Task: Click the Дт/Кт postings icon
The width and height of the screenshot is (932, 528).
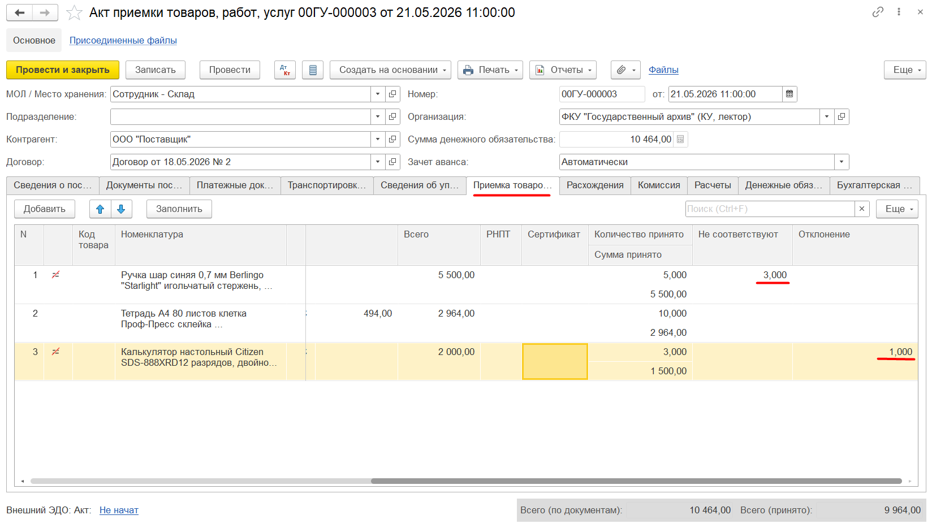Action: tap(285, 70)
